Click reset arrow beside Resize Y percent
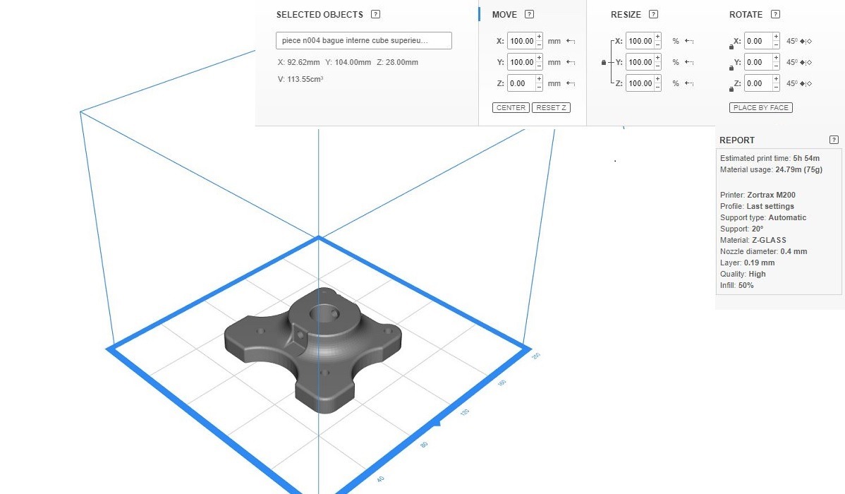This screenshot has height=494, width=845. [x=689, y=62]
